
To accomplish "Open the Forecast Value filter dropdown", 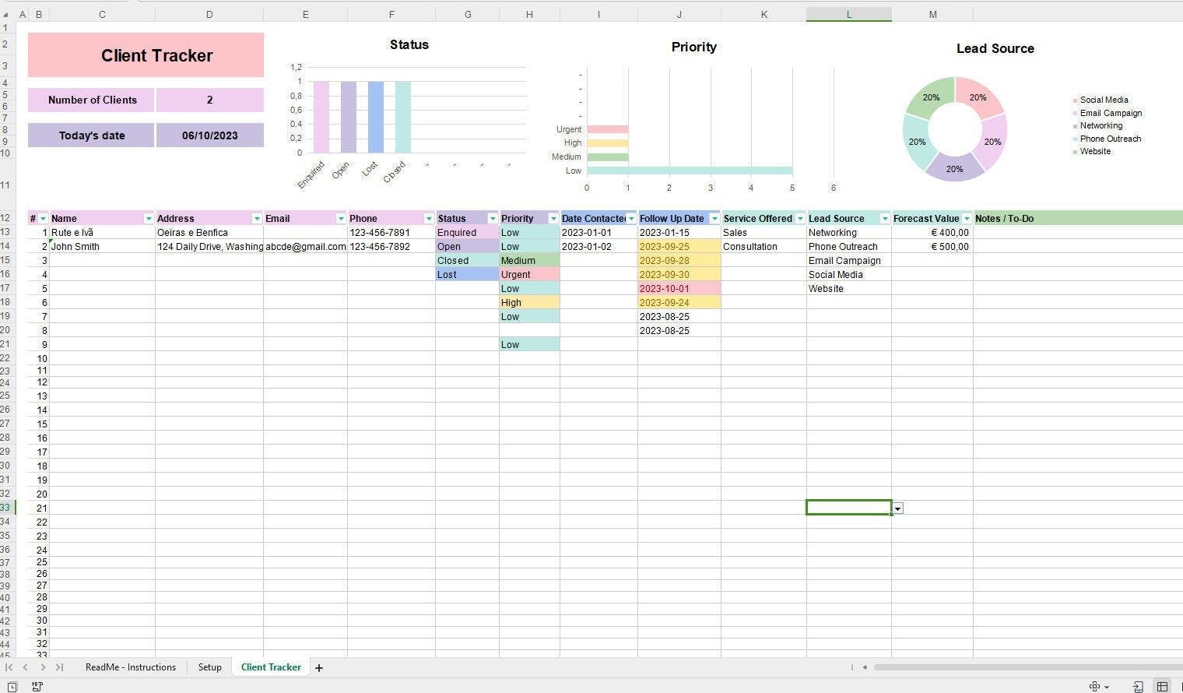I will pyautogui.click(x=967, y=219).
